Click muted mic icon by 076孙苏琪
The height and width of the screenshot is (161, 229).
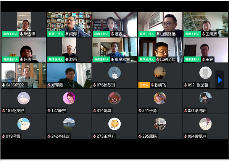95,85
